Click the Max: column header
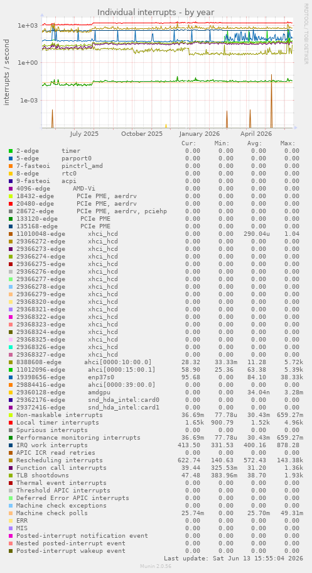The image size is (312, 573). 288,143
